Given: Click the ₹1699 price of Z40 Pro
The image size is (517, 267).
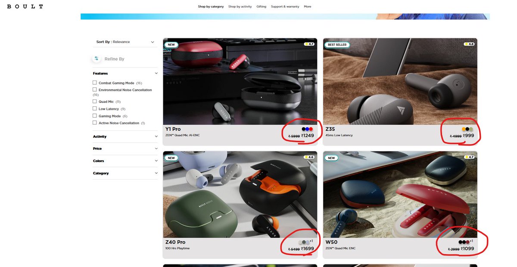Looking at the screenshot, I should click(308, 248).
